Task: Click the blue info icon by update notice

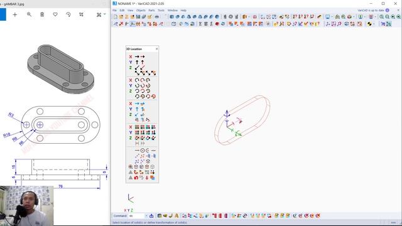Action: tap(387, 10)
